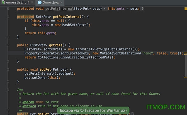Screen dimensions: 187x115
Task: Click the @param Javadoc tag
Action: 28,102
